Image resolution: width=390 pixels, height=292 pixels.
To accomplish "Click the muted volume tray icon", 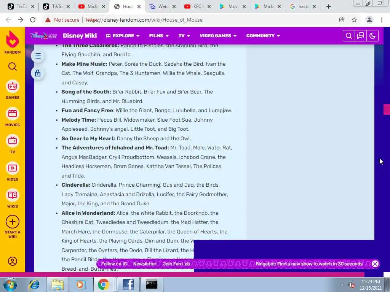I will click(352, 285).
